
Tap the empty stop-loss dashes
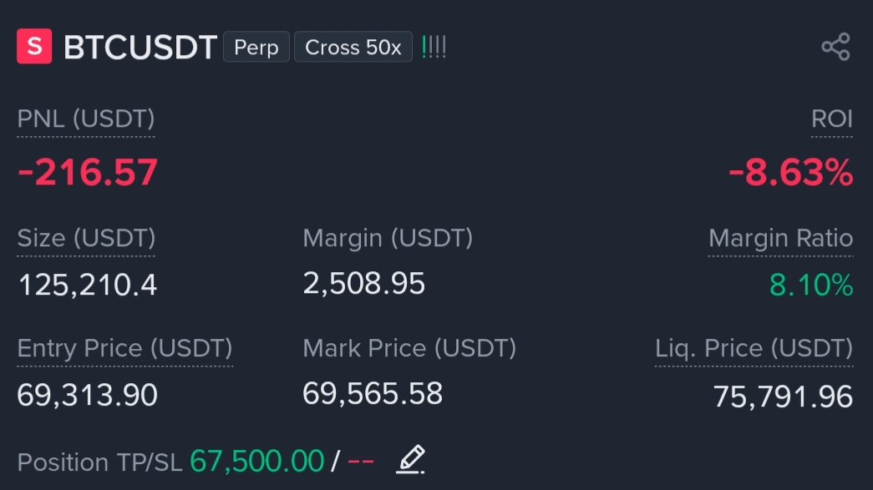coord(361,461)
